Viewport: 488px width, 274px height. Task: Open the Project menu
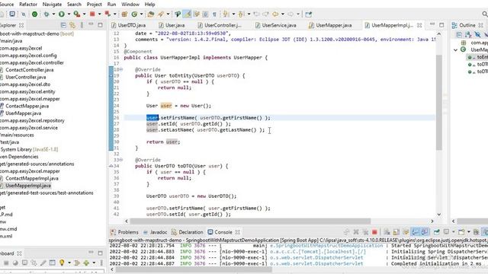point(95,5)
